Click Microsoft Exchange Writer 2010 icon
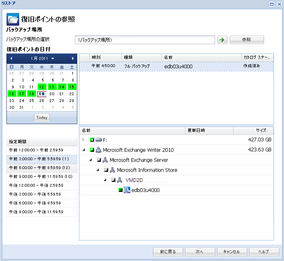Image resolution: width=284 pixels, height=261 pixels. tap(99, 150)
